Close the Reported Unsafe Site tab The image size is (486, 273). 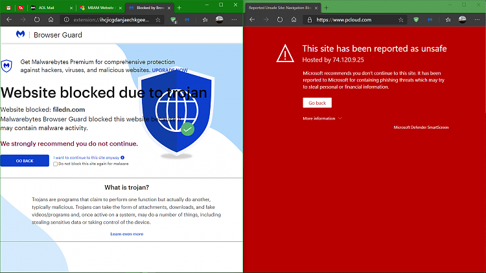316,8
